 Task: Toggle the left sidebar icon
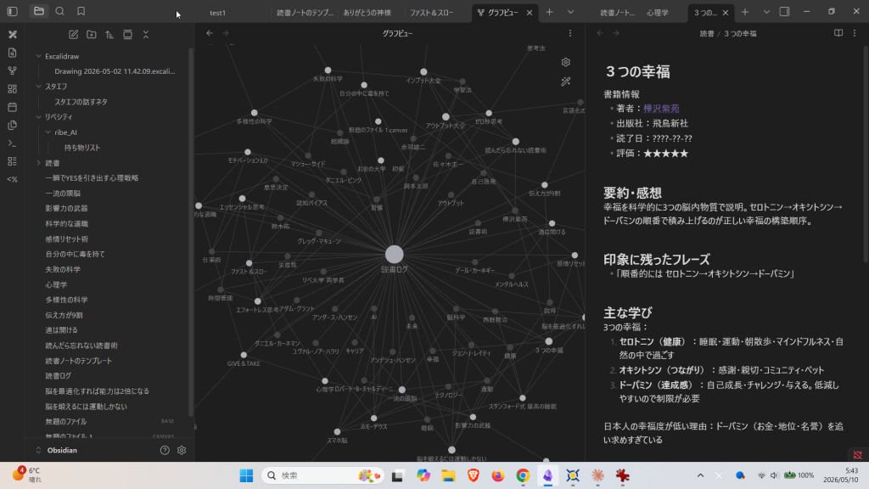[12, 11]
